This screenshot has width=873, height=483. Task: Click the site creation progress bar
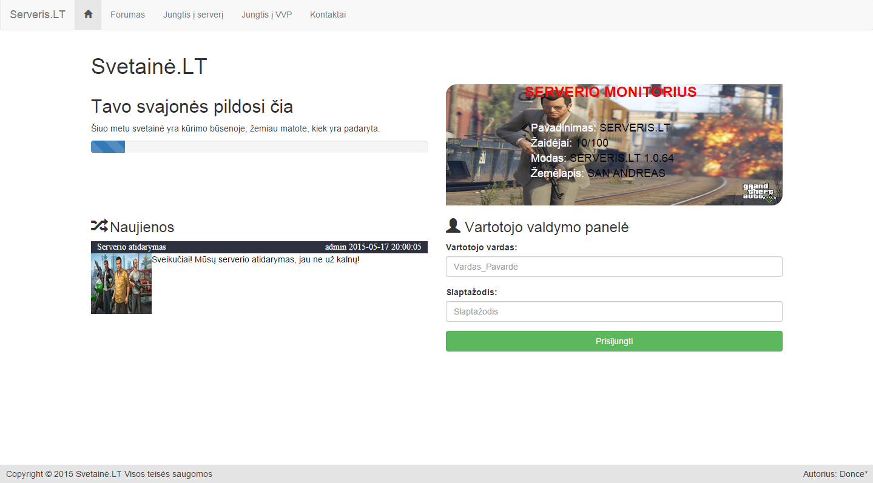[259, 147]
